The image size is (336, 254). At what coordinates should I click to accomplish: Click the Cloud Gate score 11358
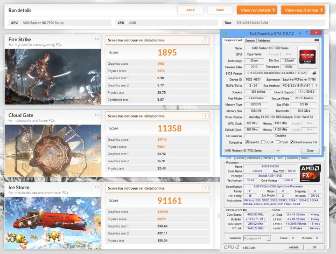[x=169, y=128]
